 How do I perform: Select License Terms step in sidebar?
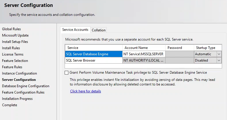click(13, 54)
